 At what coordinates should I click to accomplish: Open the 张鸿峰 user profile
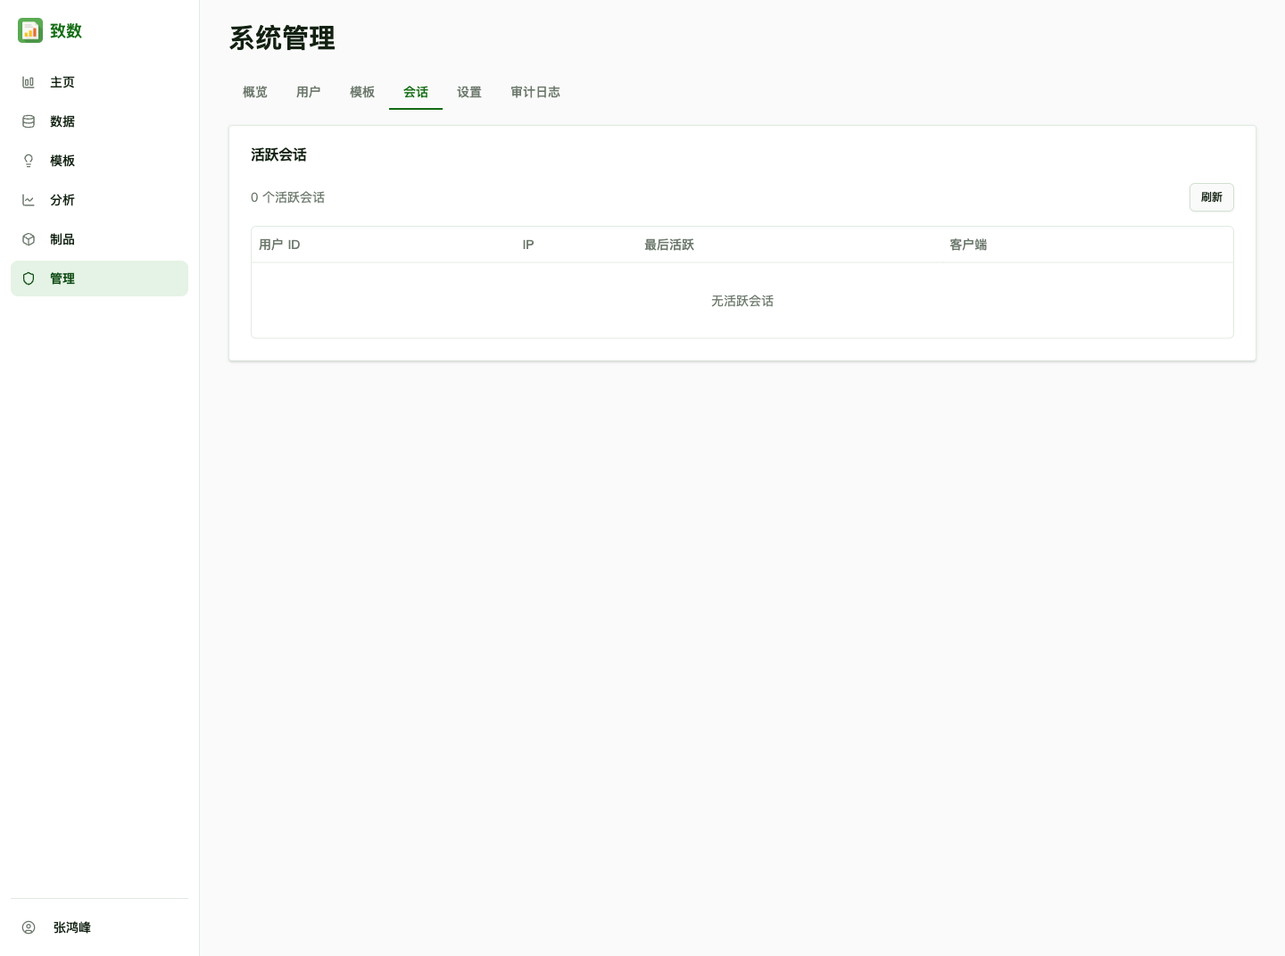[99, 927]
